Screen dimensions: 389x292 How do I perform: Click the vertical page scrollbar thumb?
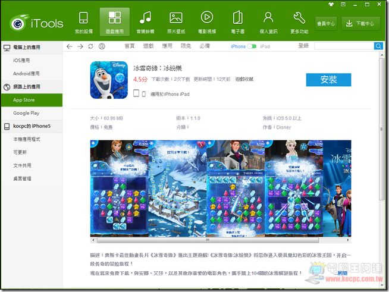point(381,129)
